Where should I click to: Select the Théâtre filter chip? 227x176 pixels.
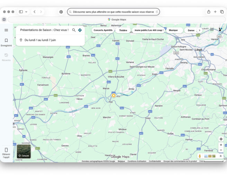point(123,30)
